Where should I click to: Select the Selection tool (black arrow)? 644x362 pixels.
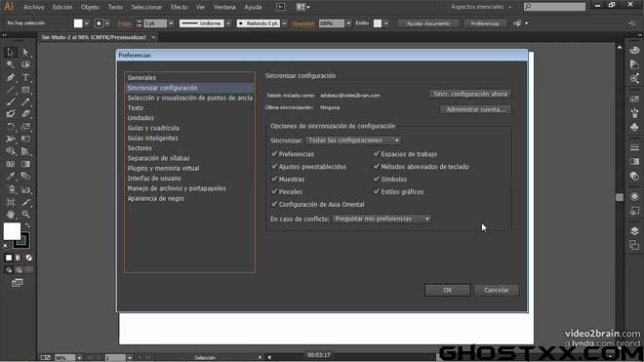click(x=11, y=52)
